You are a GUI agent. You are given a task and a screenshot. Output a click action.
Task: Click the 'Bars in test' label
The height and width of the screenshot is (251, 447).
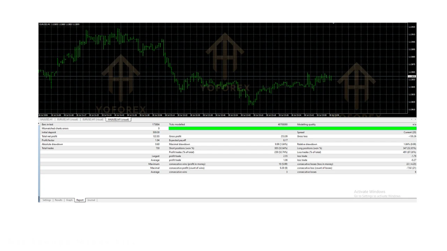pyautogui.click(x=47, y=124)
